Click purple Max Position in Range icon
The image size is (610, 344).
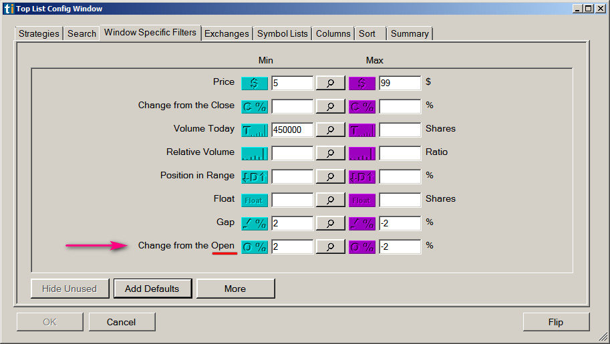(x=362, y=176)
